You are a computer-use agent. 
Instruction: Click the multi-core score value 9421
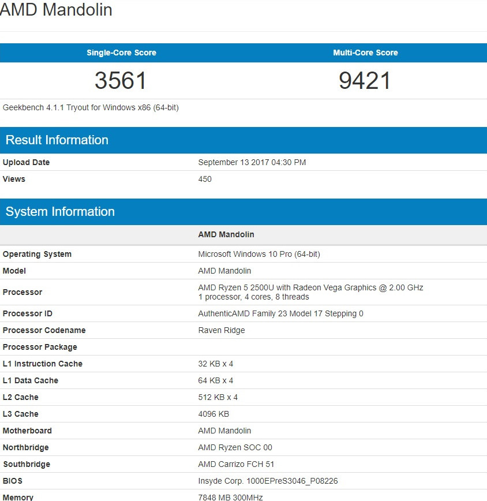pos(365,80)
